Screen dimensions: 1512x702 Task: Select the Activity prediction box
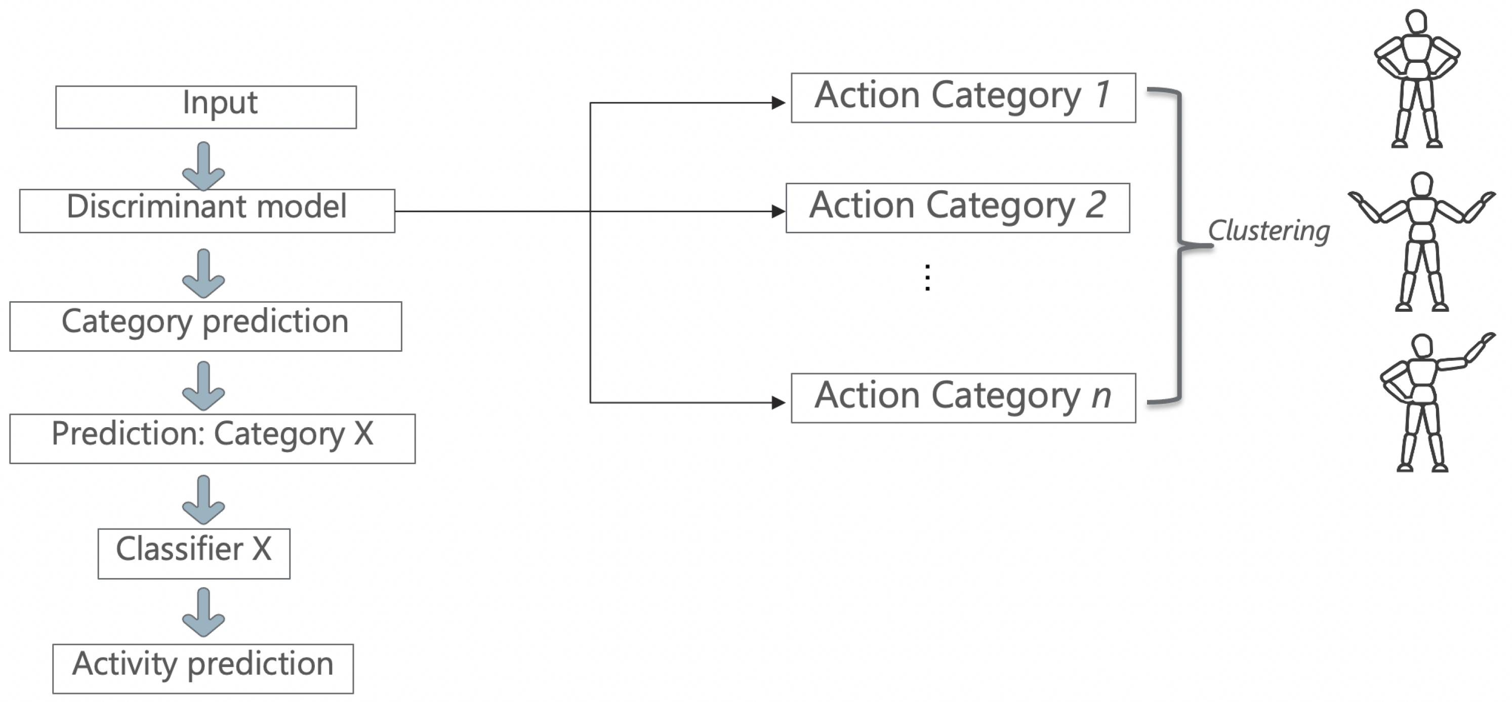[x=203, y=669]
